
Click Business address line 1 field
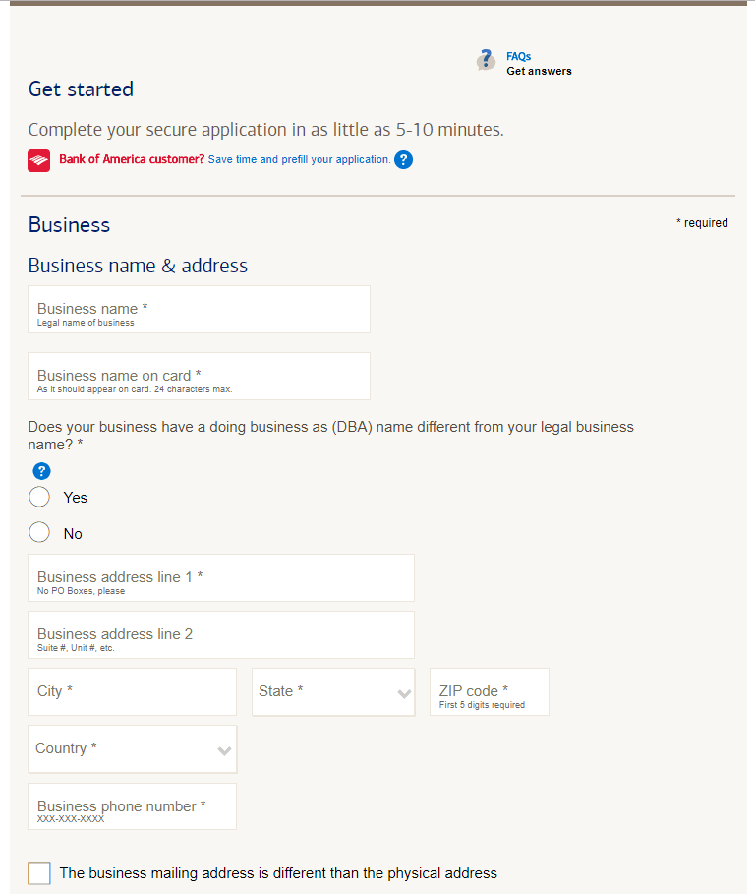221,577
